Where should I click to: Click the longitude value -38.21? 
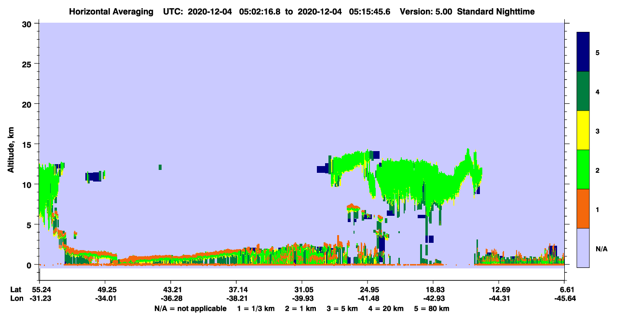pos(237,298)
